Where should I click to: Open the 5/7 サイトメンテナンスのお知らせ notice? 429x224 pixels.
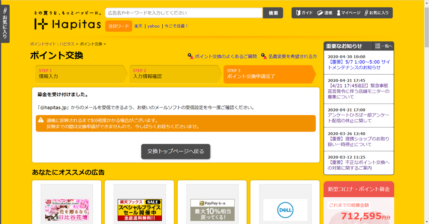tap(359, 65)
